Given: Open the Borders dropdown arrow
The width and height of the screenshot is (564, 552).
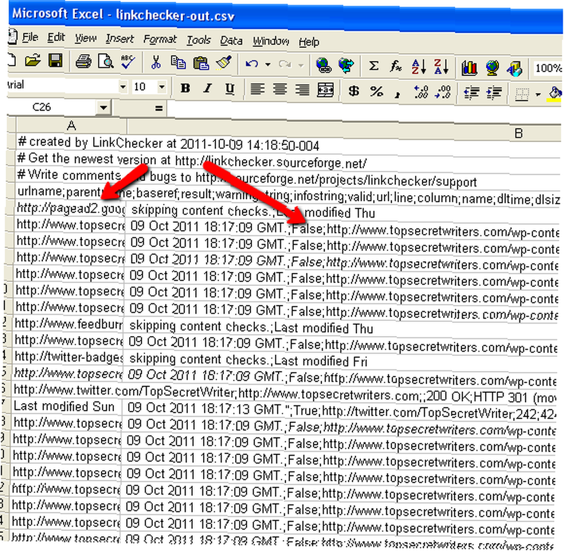Looking at the screenshot, I should pyautogui.click(x=537, y=95).
